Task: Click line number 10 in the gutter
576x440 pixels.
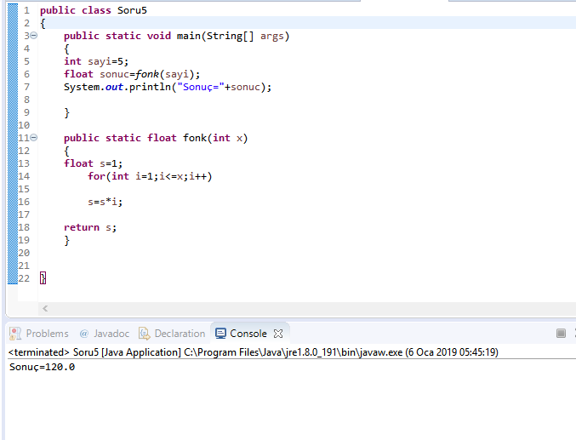Action: [24, 125]
